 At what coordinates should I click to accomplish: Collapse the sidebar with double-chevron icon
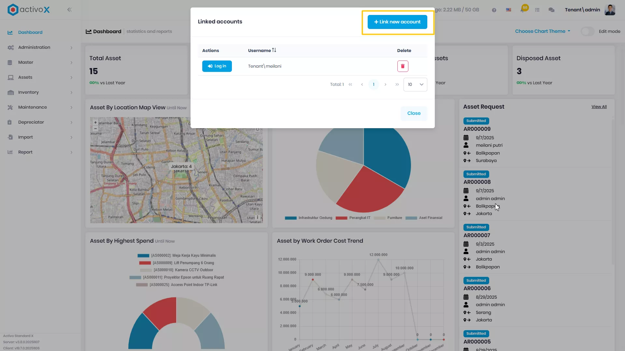tap(69, 10)
